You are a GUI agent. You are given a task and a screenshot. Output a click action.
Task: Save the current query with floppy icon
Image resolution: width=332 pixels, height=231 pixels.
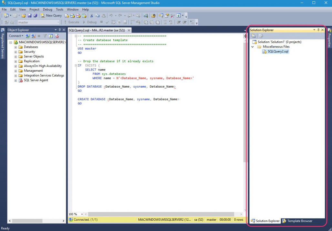30,16
